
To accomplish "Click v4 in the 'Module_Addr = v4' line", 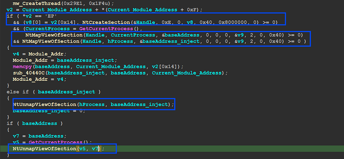I will [x=60, y=79].
